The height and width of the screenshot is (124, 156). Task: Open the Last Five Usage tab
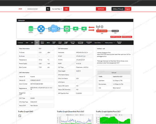(x=73, y=43)
